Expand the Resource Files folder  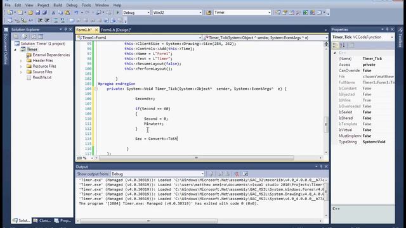pyautogui.click(x=21, y=66)
